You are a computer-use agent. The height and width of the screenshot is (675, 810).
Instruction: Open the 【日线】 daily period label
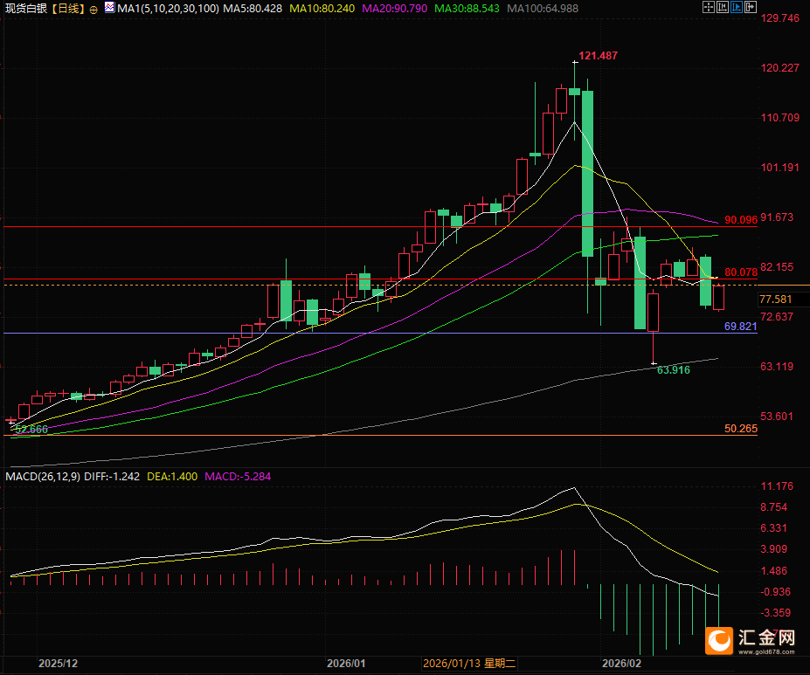pyautogui.click(x=67, y=8)
